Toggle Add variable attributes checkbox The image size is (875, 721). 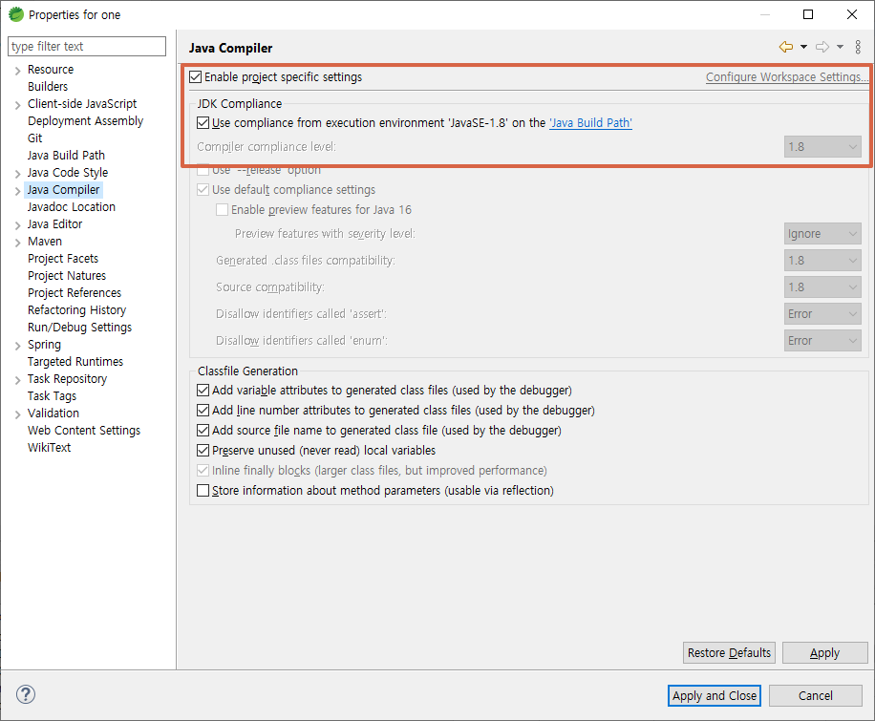203,390
